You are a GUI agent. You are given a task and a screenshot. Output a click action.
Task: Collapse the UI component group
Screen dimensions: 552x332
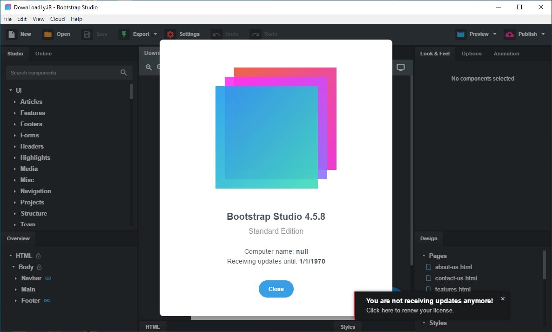[11, 90]
